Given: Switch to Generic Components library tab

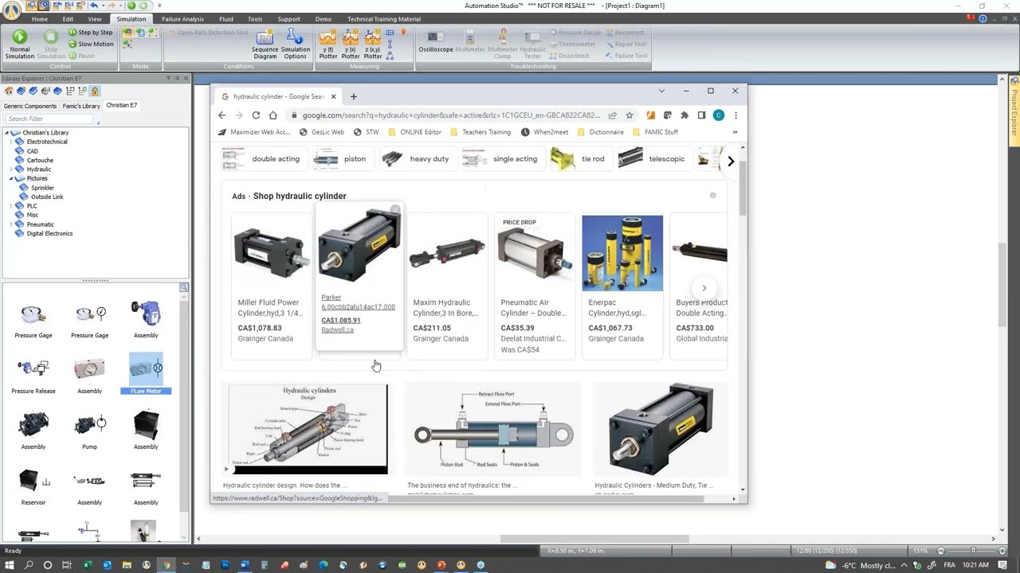Looking at the screenshot, I should pyautogui.click(x=30, y=106).
